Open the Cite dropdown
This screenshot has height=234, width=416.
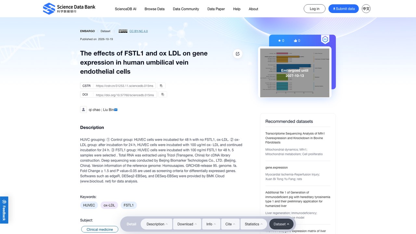tap(231, 224)
